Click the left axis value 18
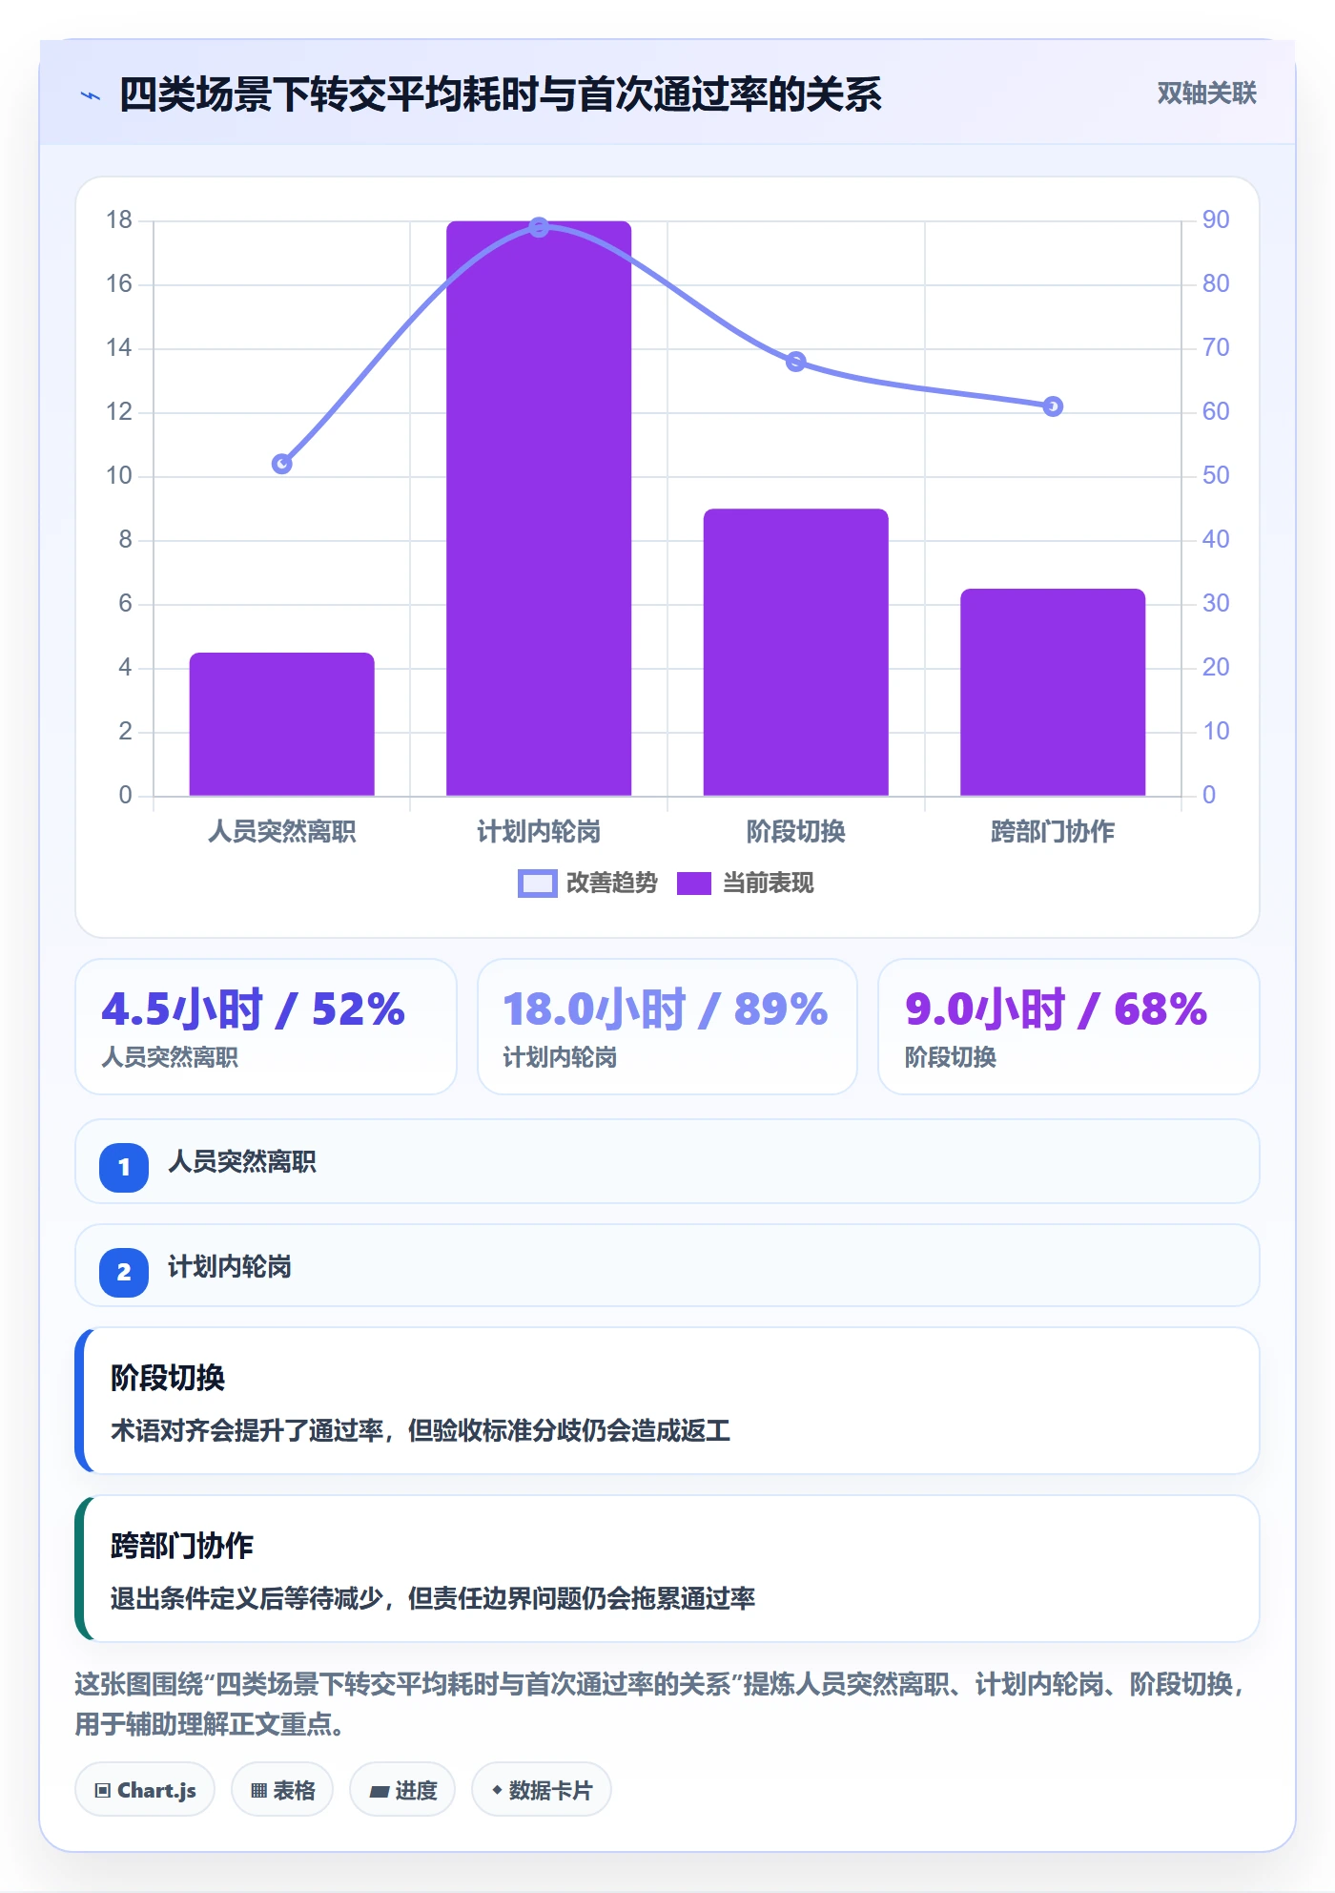 (119, 220)
